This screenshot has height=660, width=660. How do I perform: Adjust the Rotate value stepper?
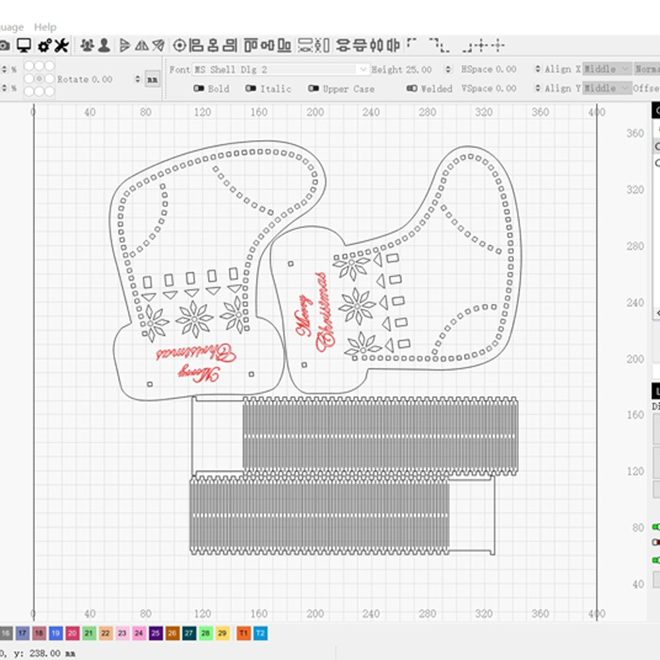click(x=138, y=79)
